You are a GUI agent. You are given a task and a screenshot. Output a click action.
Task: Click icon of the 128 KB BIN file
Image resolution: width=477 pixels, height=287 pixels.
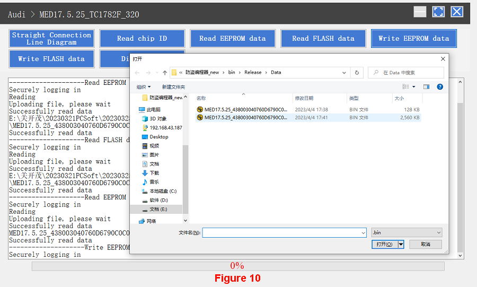pyautogui.click(x=200, y=110)
